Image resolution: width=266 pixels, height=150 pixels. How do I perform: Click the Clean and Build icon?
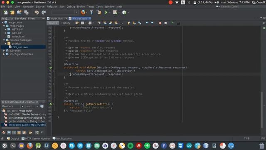99,12
